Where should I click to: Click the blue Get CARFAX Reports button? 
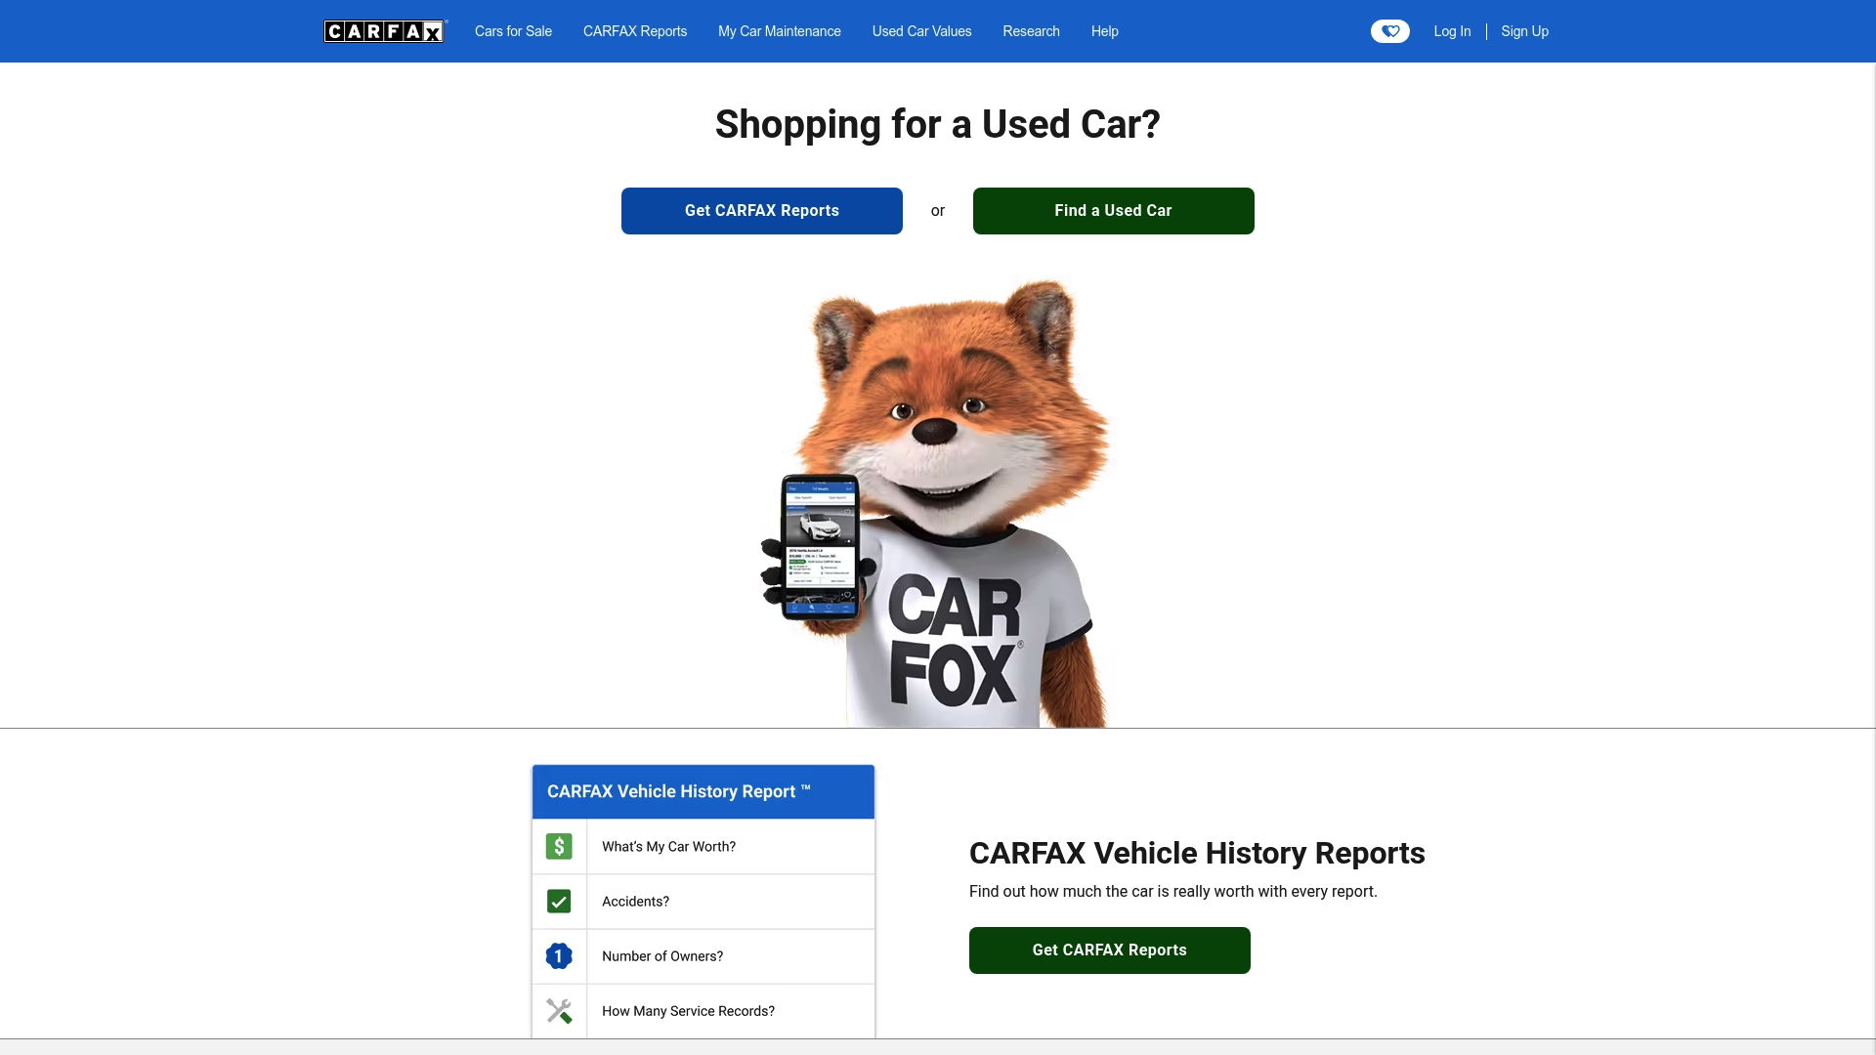click(762, 211)
